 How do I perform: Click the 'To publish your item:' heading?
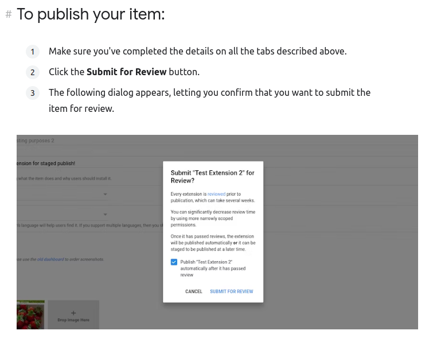point(91,14)
